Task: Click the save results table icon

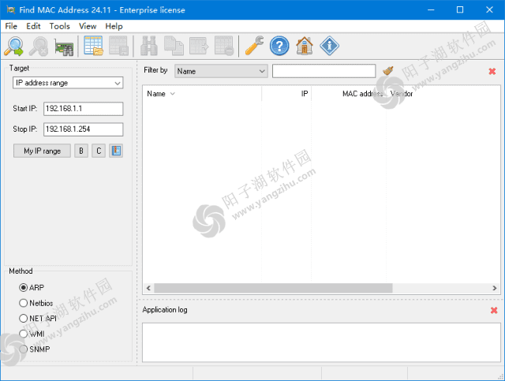Action: tap(118, 46)
